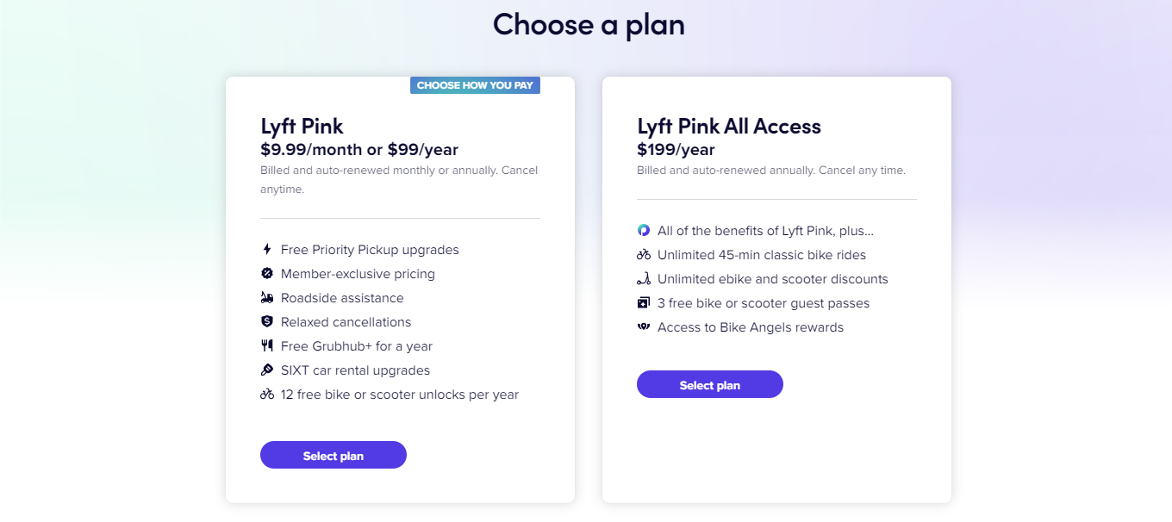This screenshot has height=522, width=1172.
Task: Select the Member-exclusive pricing badge icon
Action: click(x=267, y=274)
